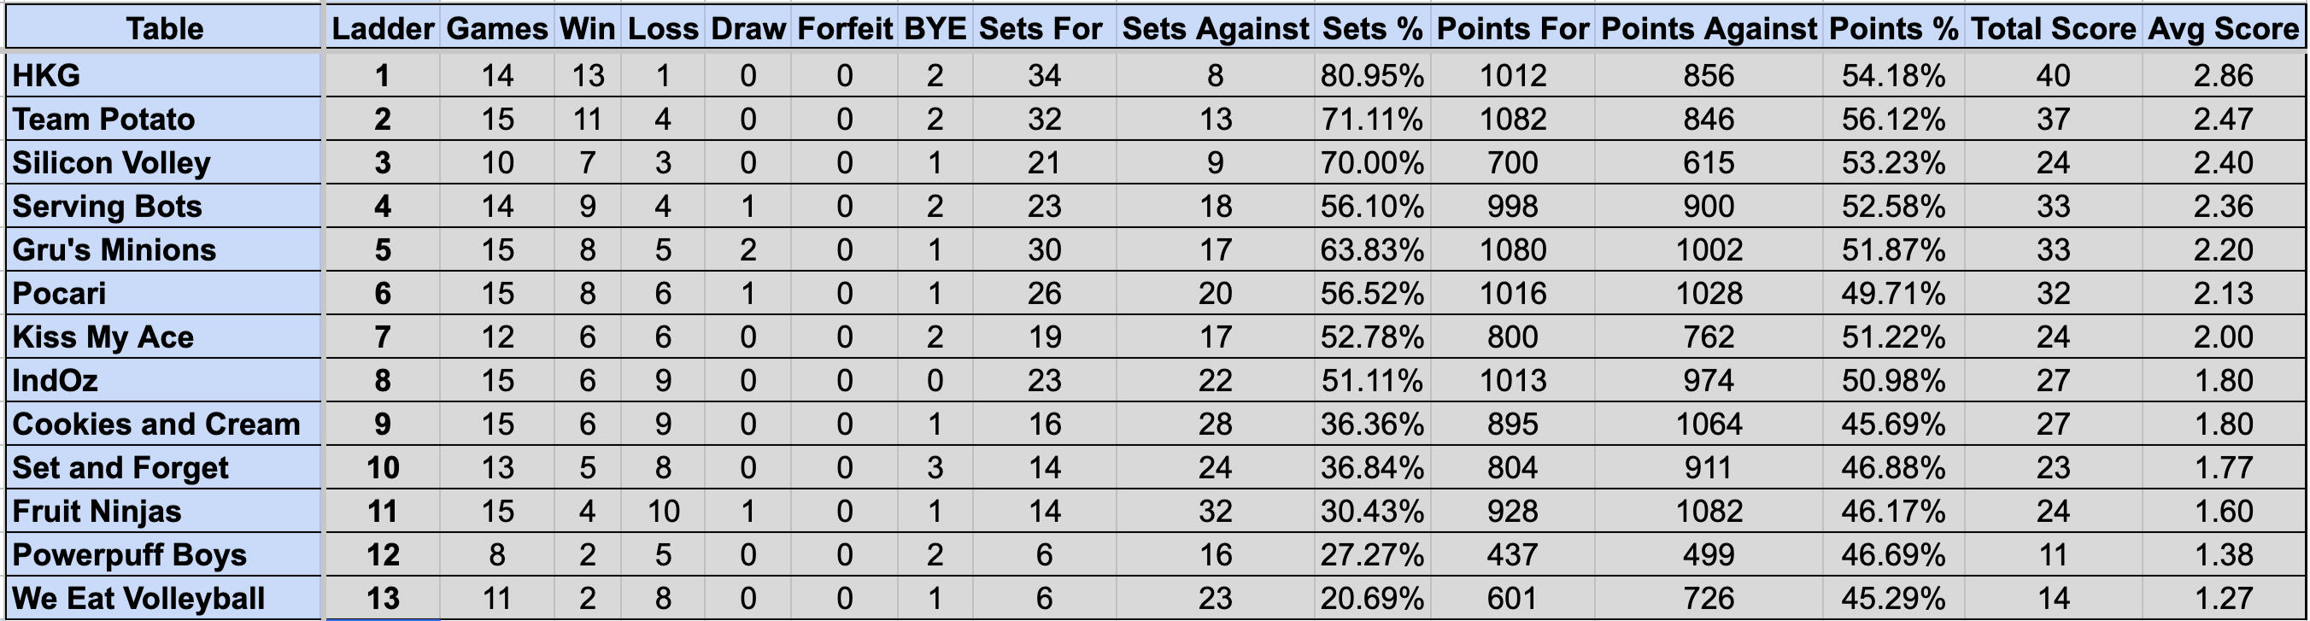Select Silicon Volley's Sets % cell 70.00%

point(1372,163)
